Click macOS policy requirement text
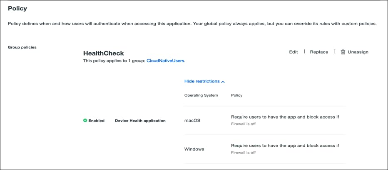 [x=285, y=117]
